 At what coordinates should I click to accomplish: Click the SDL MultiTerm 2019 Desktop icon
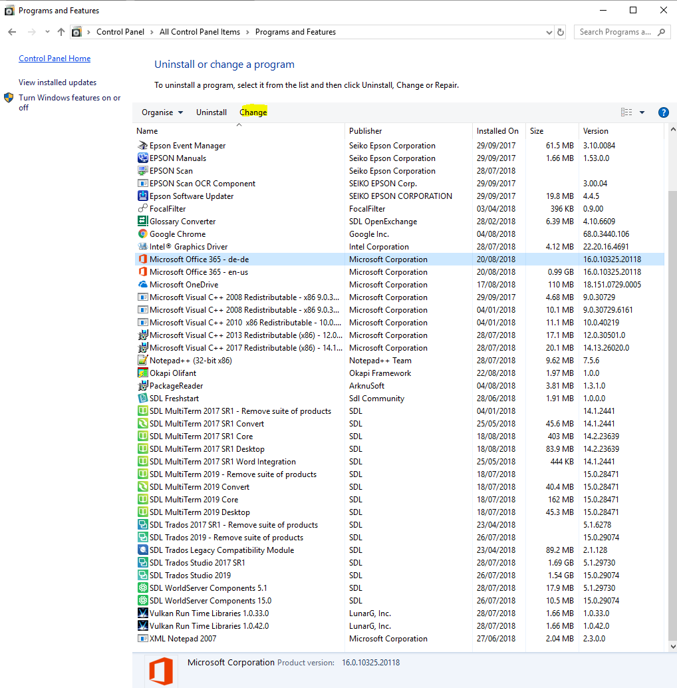coord(142,512)
